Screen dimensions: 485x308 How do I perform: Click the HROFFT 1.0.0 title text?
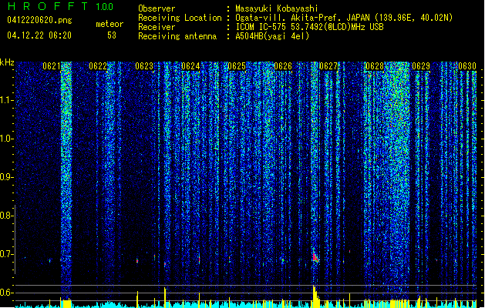coord(60,6)
